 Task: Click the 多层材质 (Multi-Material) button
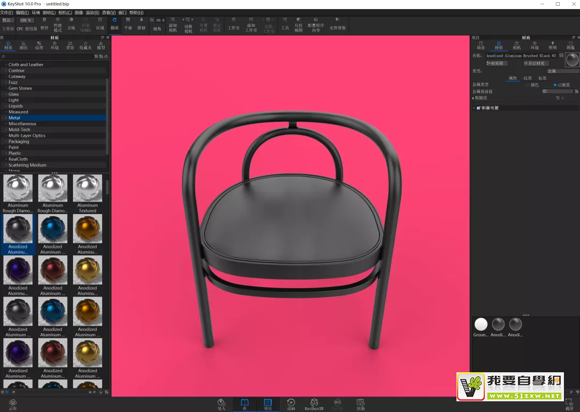tap(535, 63)
